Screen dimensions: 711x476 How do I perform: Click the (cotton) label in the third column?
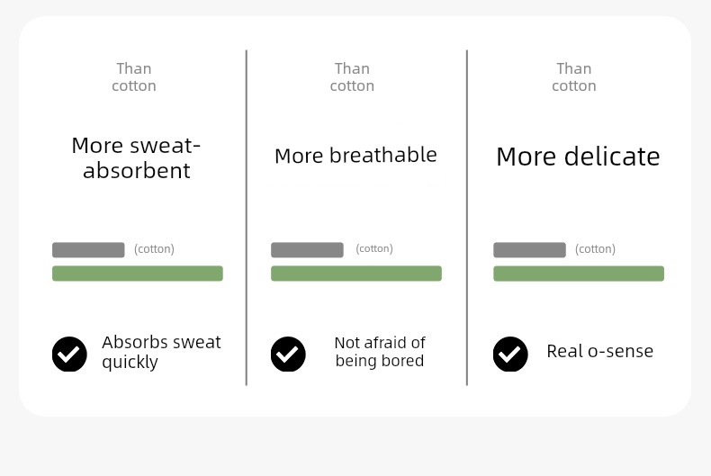pyautogui.click(x=596, y=249)
